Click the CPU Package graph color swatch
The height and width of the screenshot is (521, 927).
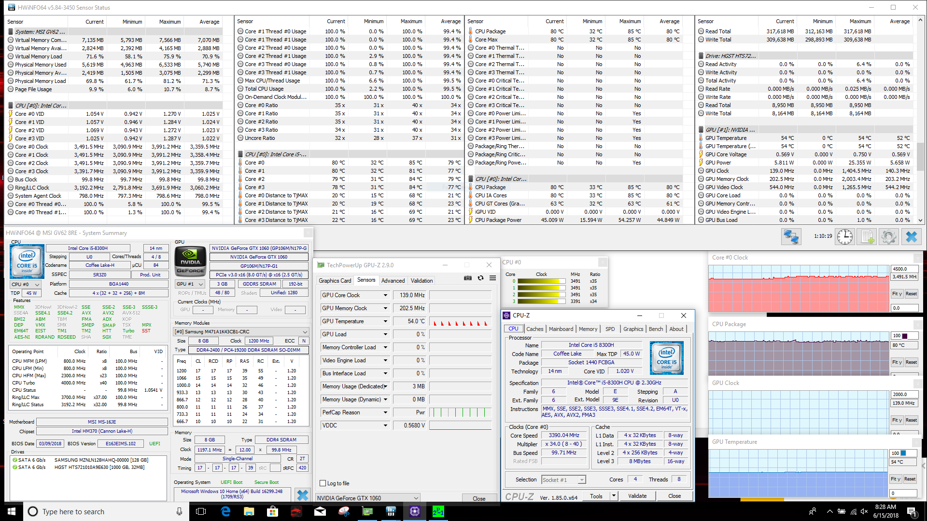click(x=905, y=336)
